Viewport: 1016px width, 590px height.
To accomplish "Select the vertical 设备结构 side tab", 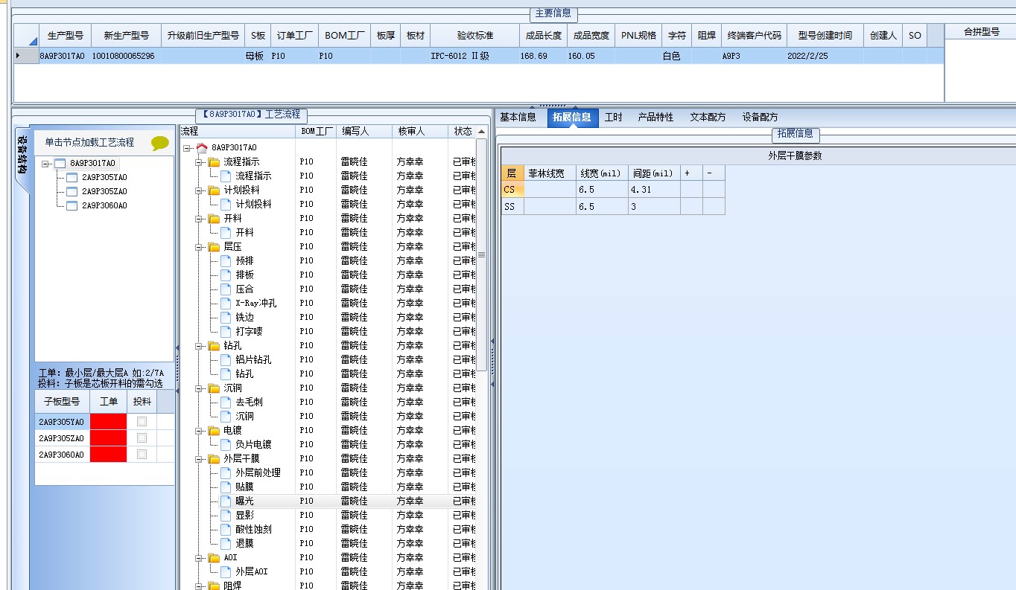I will (22, 155).
